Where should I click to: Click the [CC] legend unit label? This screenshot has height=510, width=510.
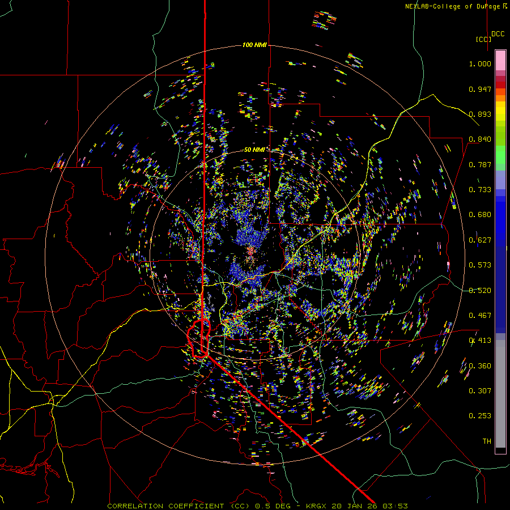[x=483, y=39]
